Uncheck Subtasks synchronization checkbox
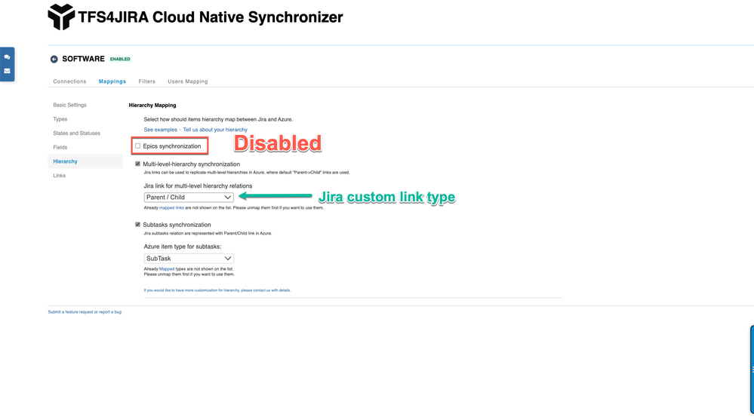The height and width of the screenshot is (420, 754). (x=137, y=225)
